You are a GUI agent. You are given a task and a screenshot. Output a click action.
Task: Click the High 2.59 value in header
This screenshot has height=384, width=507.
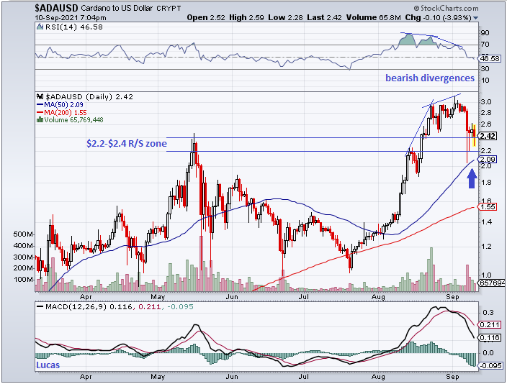246,17
